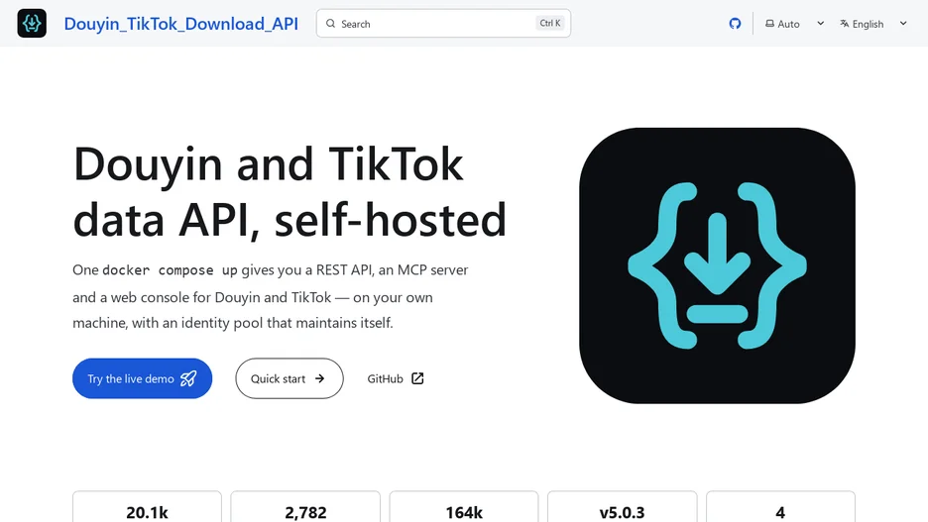Click the Try the live demo button
Screen dimensions: 928x522
(142, 378)
